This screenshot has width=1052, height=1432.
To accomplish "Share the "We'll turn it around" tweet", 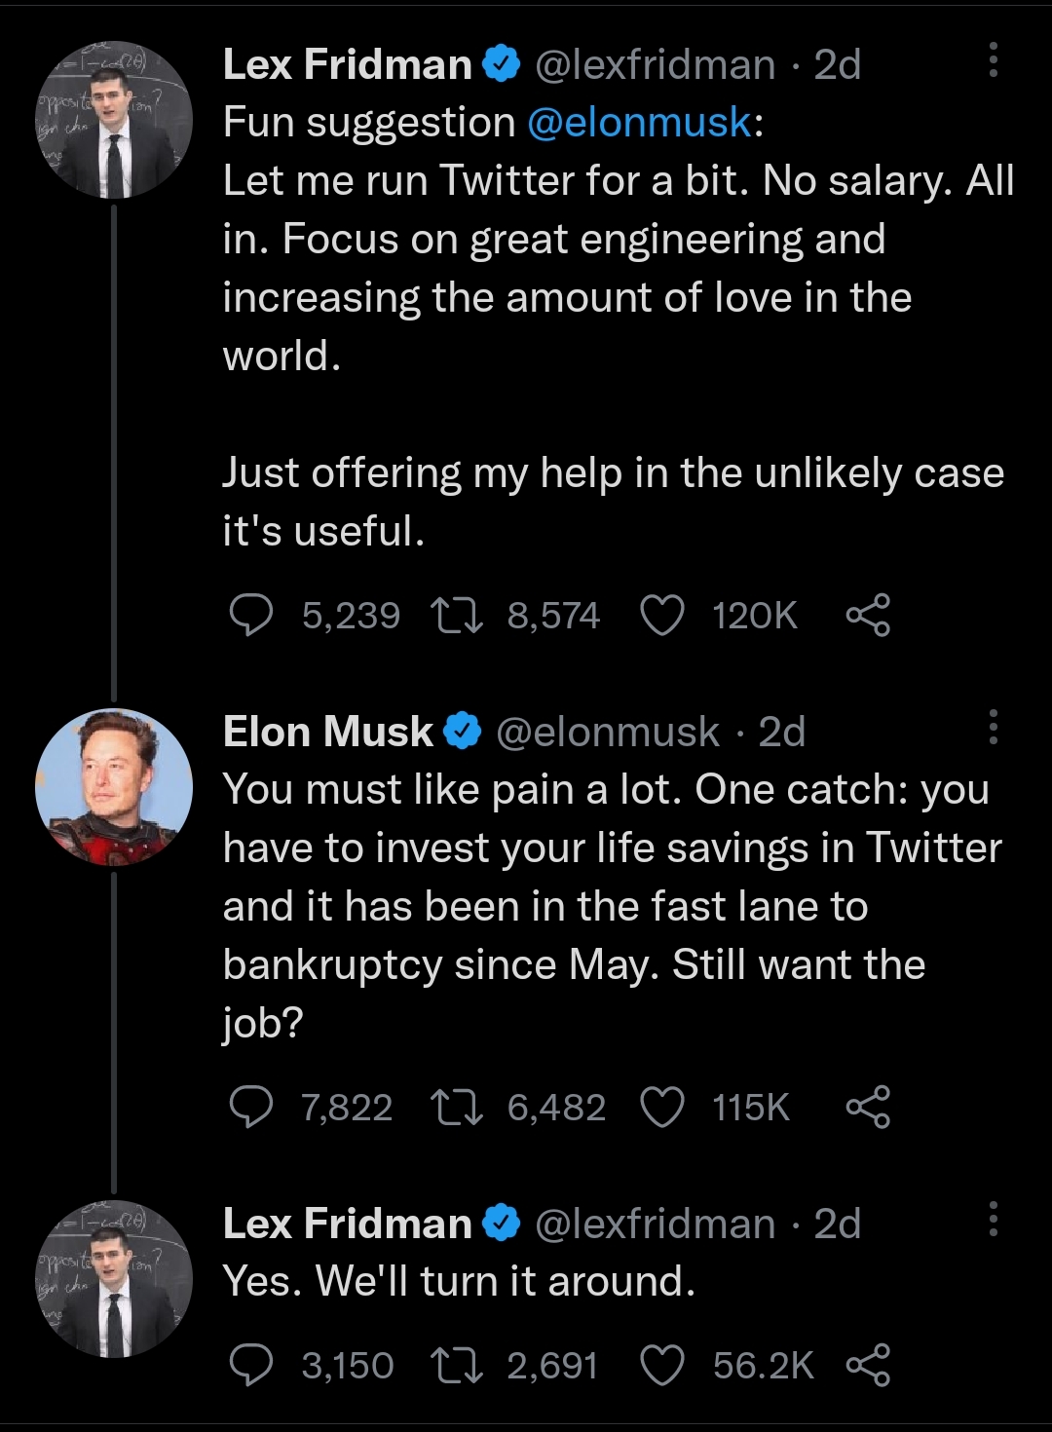I will pyautogui.click(x=867, y=1366).
